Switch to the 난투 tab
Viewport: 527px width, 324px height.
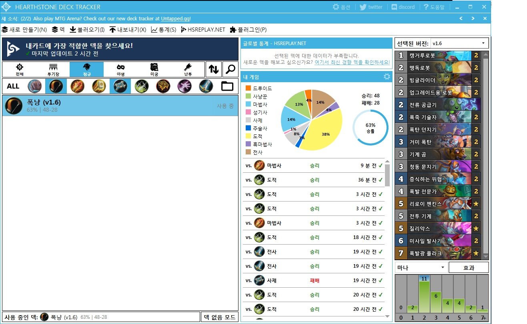coord(188,69)
